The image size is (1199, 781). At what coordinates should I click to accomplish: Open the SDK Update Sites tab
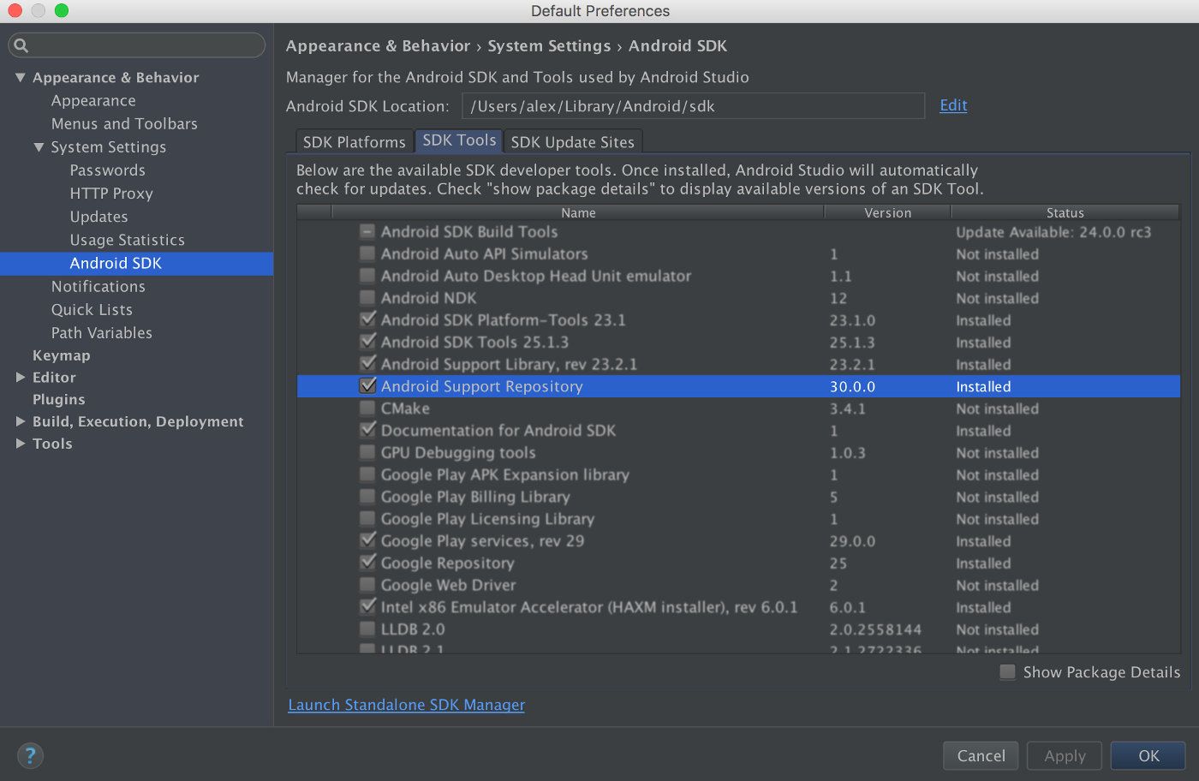pyautogui.click(x=572, y=141)
